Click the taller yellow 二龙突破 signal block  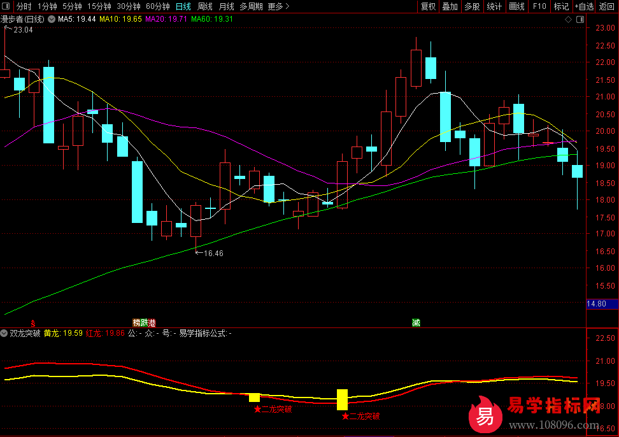pyautogui.click(x=342, y=399)
